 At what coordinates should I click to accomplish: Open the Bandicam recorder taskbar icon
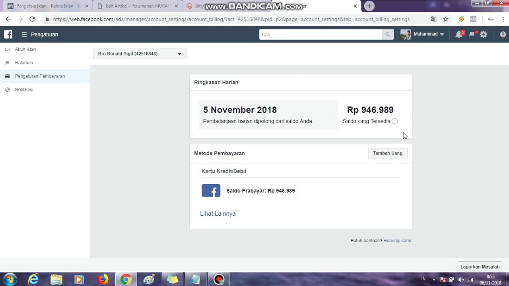coord(219,280)
